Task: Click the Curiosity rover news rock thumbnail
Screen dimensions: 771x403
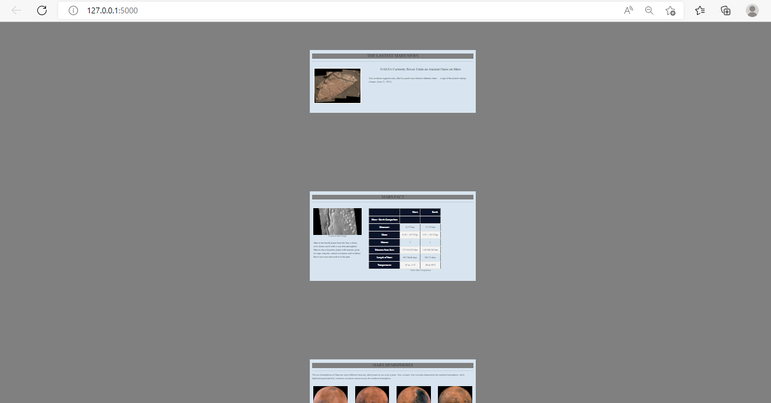Action: click(337, 85)
